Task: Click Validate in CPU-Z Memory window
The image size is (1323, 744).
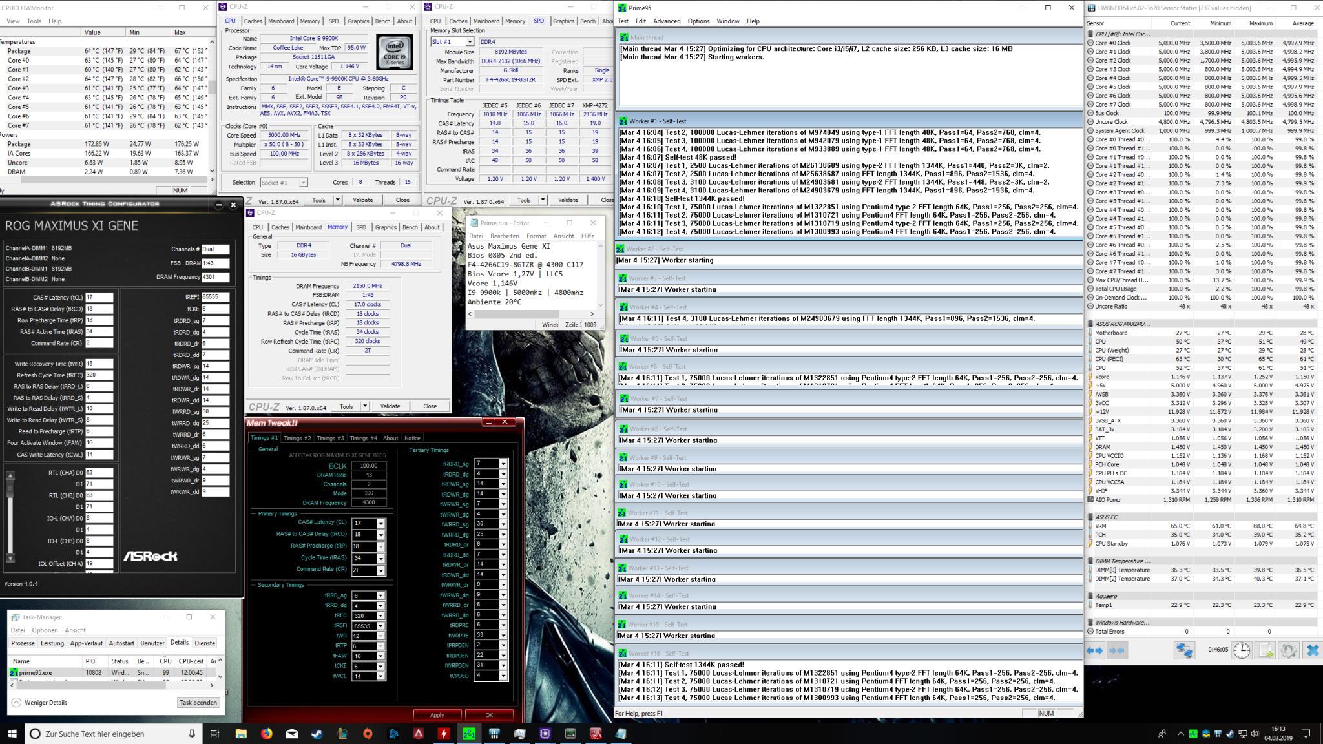Action: (390, 406)
